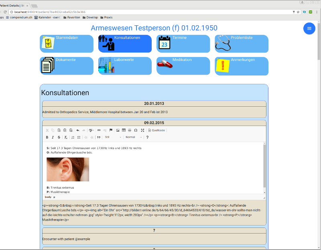Open the Stil styles dropdown
Image resolution: width=321 pixels, height=250 pixels.
(113, 137)
